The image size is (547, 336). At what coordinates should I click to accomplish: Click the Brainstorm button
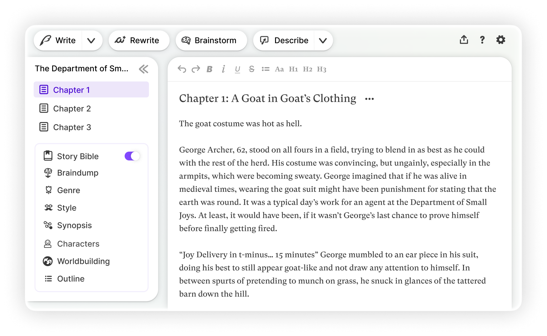[x=211, y=41]
